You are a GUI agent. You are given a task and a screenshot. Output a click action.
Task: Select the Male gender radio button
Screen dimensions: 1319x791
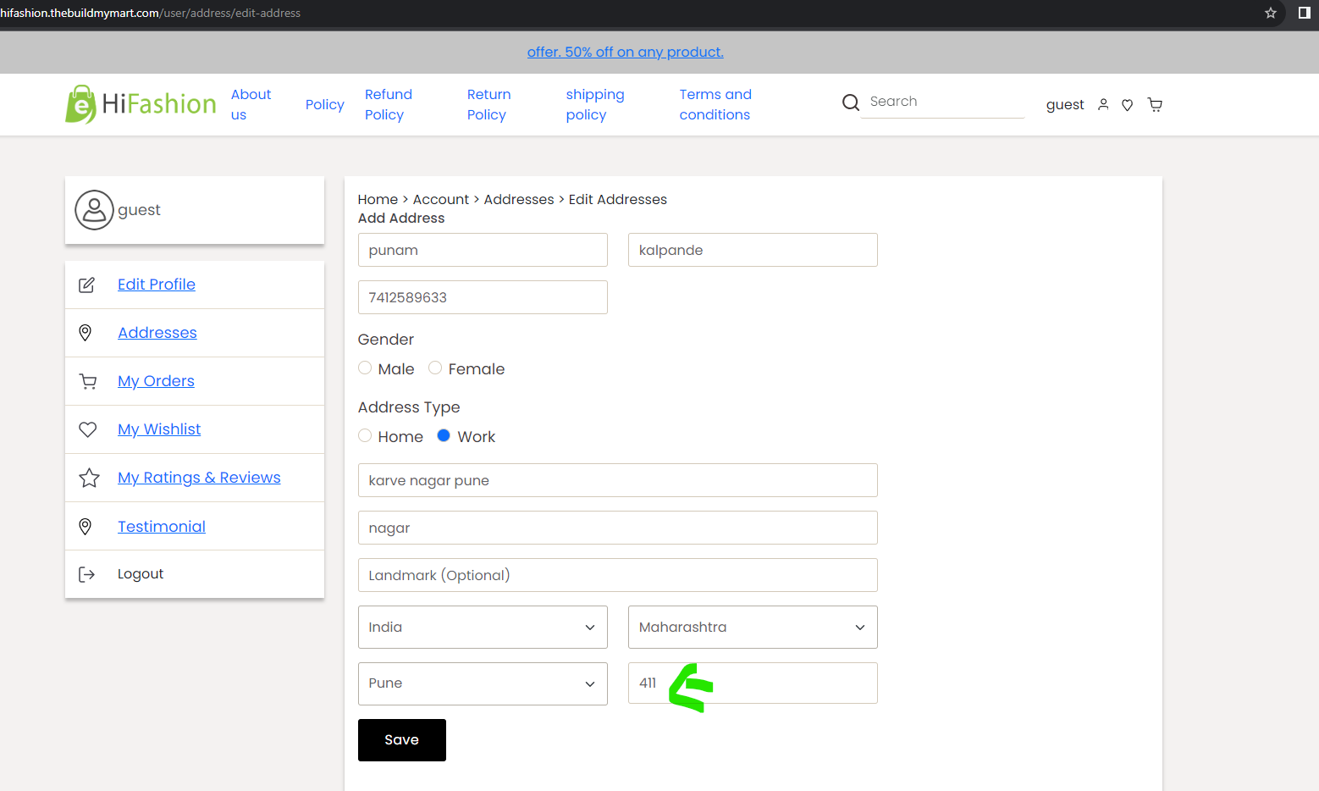[365, 368]
